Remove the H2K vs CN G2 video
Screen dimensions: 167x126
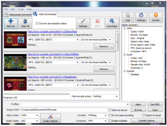(x=104, y=46)
